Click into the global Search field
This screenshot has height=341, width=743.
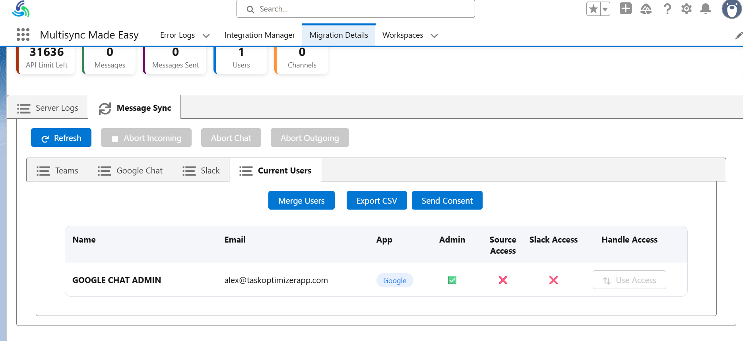pyautogui.click(x=356, y=9)
